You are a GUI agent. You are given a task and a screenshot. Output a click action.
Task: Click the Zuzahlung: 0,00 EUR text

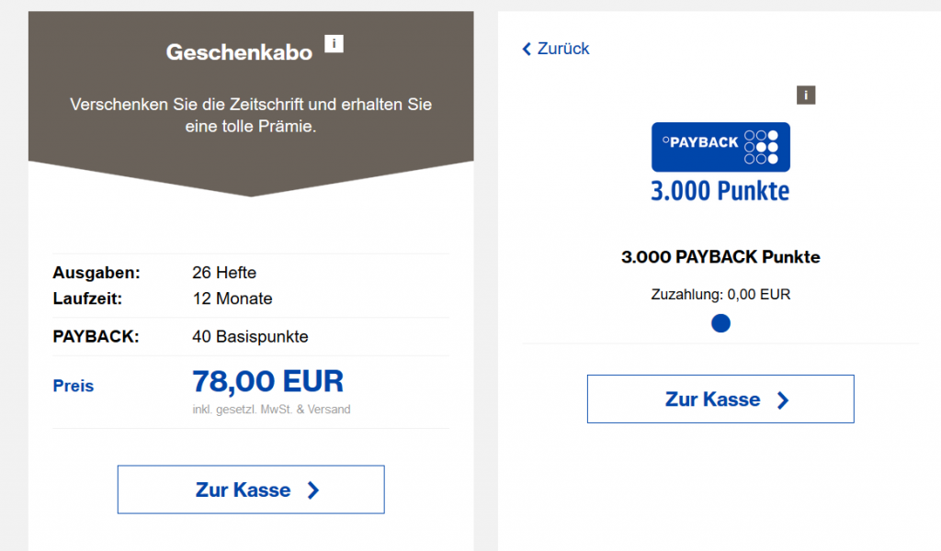[x=720, y=295]
